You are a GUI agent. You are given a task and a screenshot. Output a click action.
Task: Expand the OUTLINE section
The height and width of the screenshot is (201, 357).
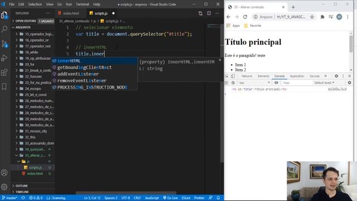click(33, 186)
